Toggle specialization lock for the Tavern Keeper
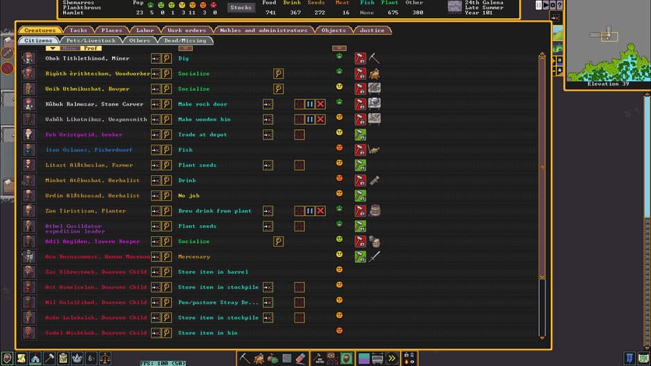Screen dimensions: 651x366 pos(360,241)
